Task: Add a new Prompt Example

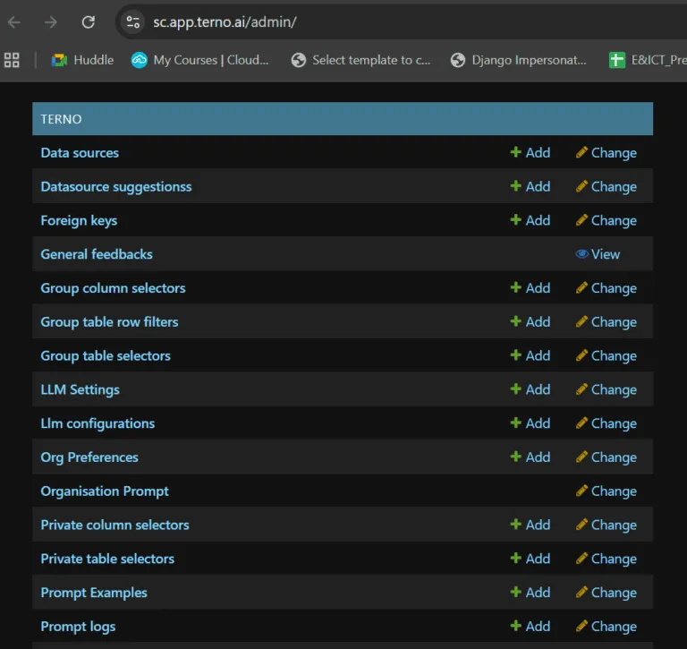Action: [x=530, y=593]
